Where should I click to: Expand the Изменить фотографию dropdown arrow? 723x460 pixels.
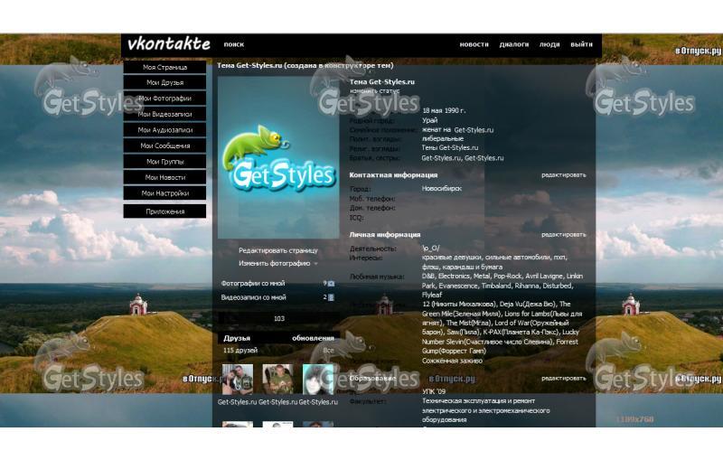click(x=316, y=264)
